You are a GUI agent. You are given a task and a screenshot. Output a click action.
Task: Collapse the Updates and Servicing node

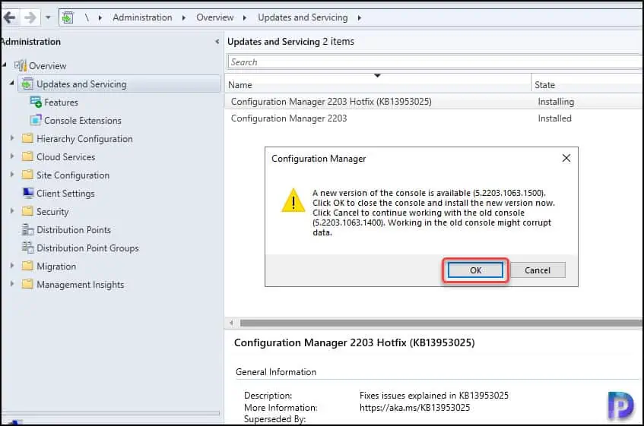click(11, 84)
